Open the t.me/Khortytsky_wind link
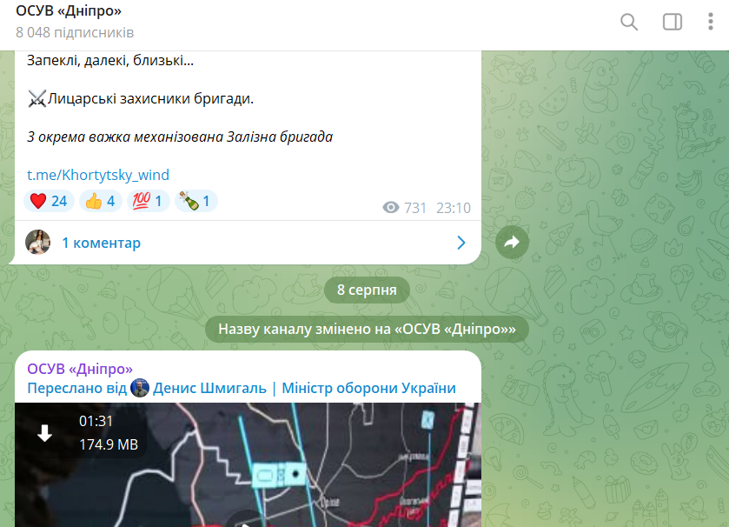The image size is (729, 527). [x=98, y=175]
